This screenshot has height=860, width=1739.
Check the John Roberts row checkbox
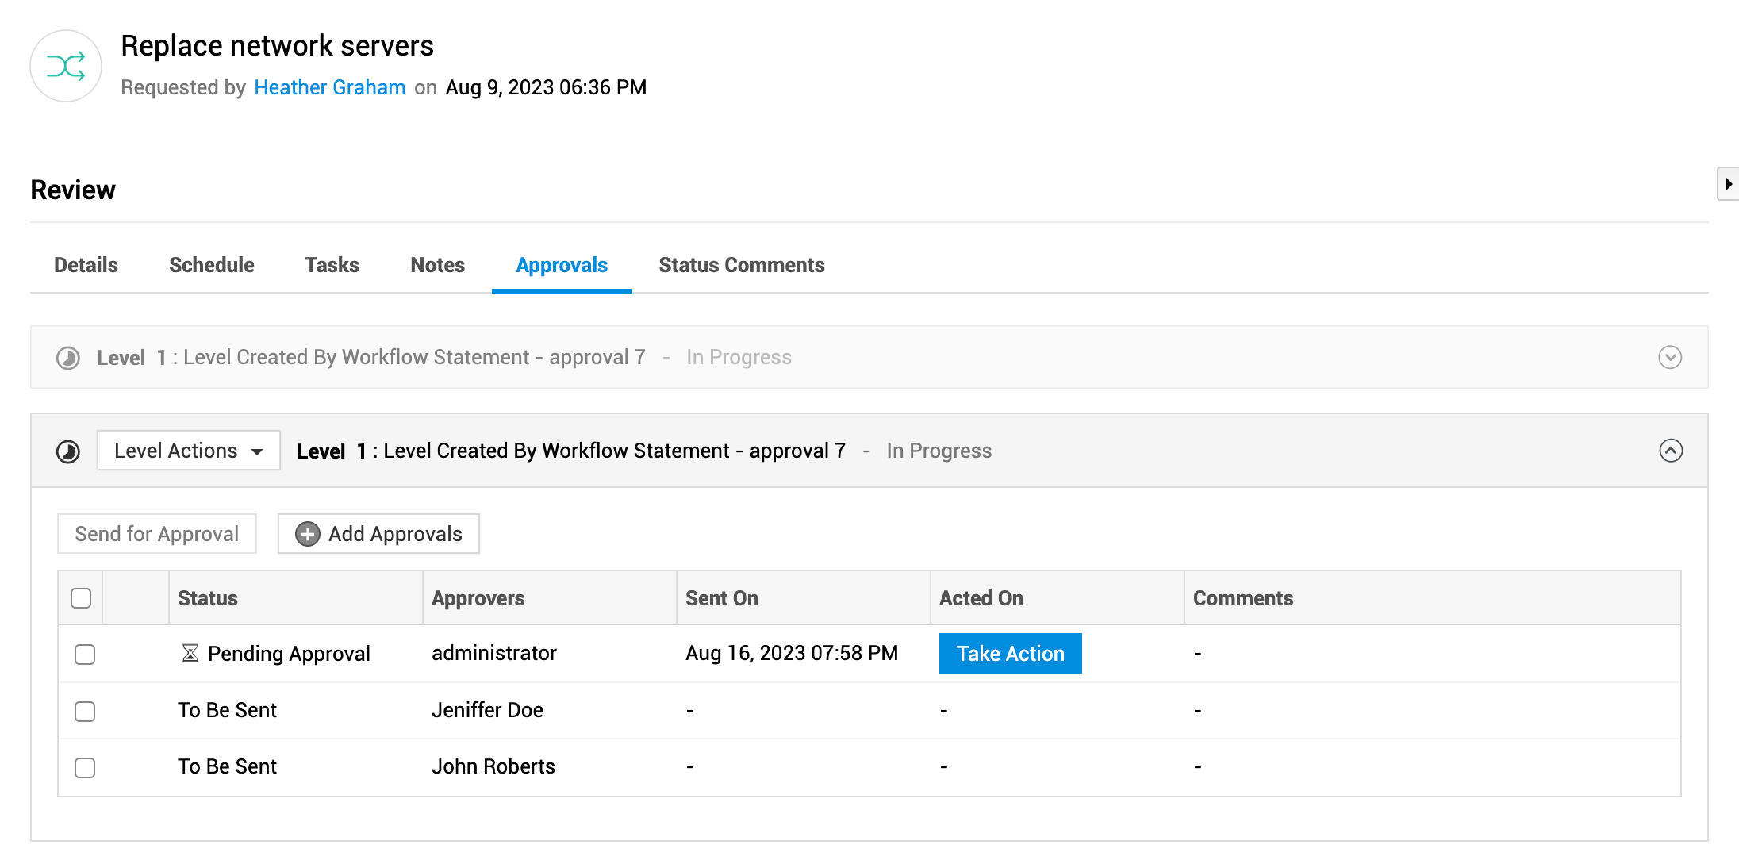tap(85, 767)
